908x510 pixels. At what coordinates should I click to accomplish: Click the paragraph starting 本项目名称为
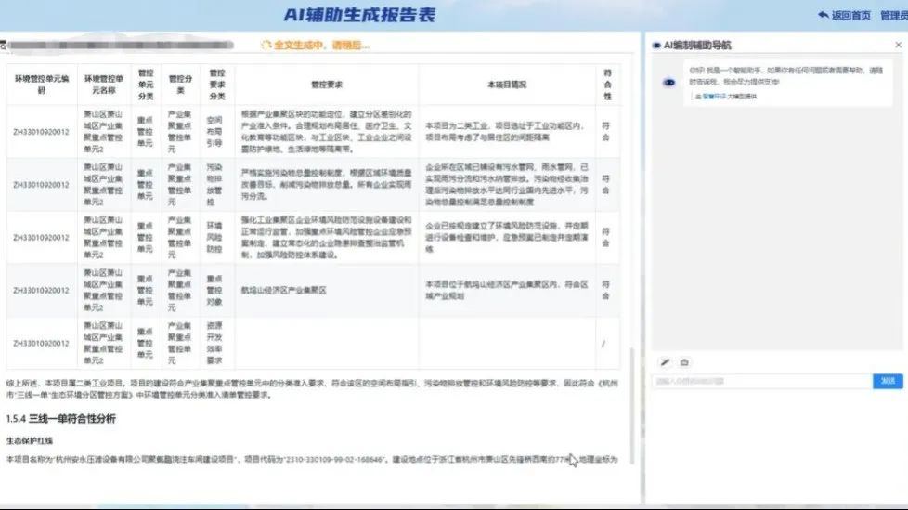coord(312,459)
